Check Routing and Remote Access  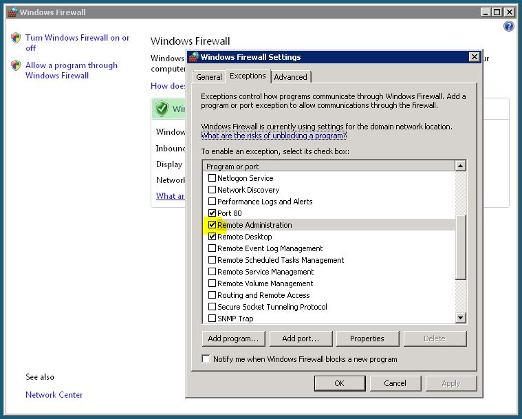click(212, 294)
